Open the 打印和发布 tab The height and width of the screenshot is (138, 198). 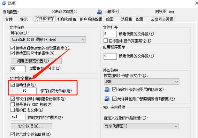[x=67, y=19]
